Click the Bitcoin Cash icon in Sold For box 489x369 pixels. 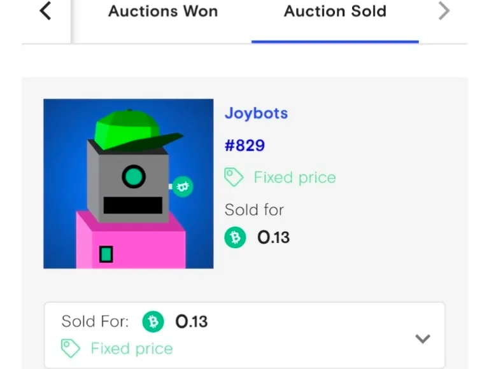(x=153, y=322)
